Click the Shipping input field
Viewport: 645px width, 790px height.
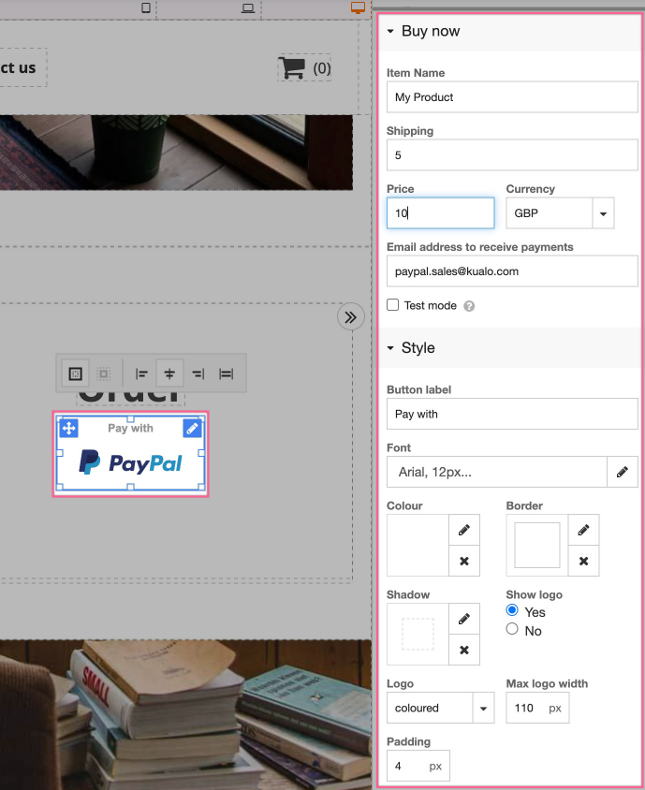[x=512, y=155]
